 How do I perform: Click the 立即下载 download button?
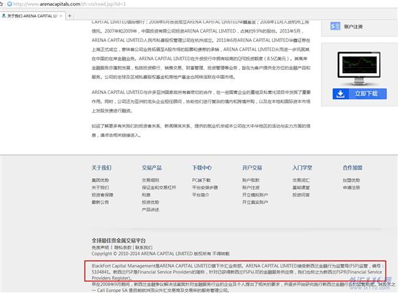click(360, 94)
